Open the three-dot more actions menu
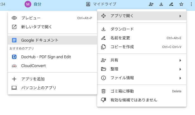This screenshot has height=115, width=195. click(191, 4)
